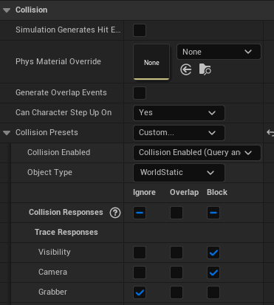Click the Collision Responses label
Screen dimensions: 274x305
click(66, 212)
